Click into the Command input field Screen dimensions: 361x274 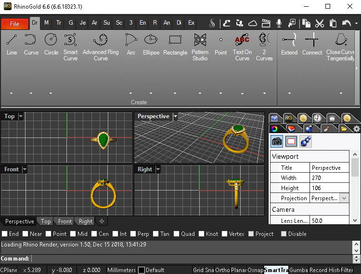(193, 259)
